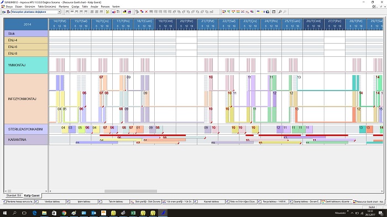Click the leftmost icon before the planning dropdown
Image resolution: width=387 pixels, height=217 pixels.
tap(4, 12)
